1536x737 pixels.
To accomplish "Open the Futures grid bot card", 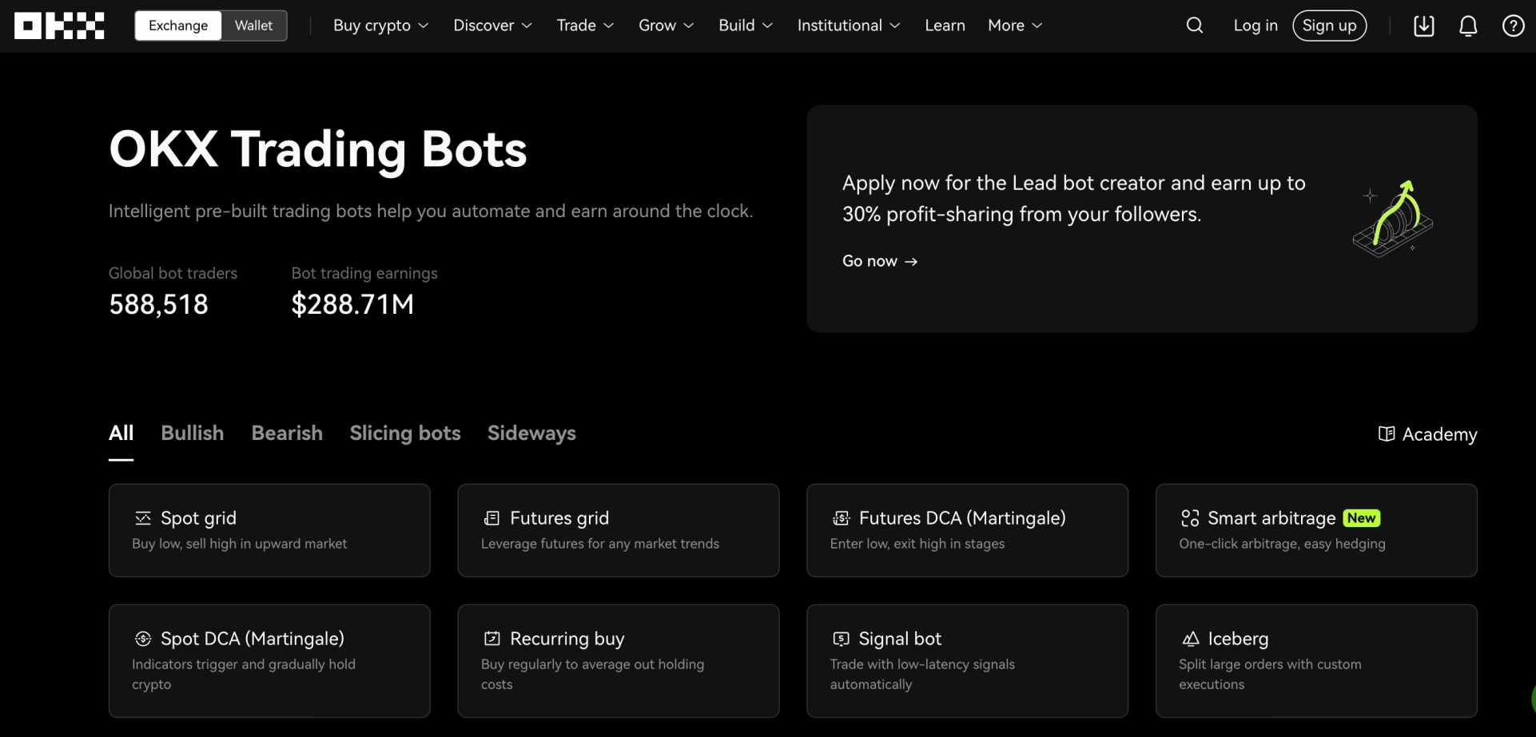I will tap(618, 530).
